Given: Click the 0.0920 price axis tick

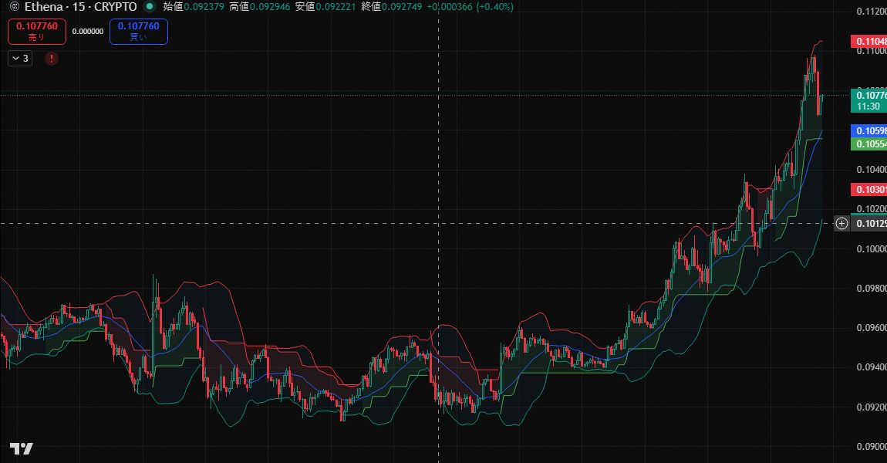Looking at the screenshot, I should pos(871,407).
